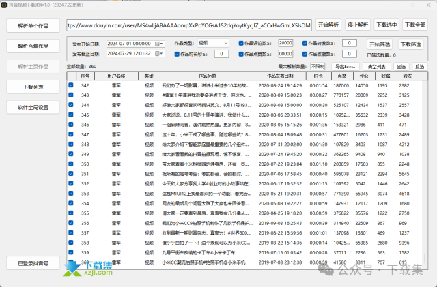Image resolution: width=437 pixels, height=287 pixels.
Task: Open the 作品类型 dropdown showing 视频
Action: 213,43
